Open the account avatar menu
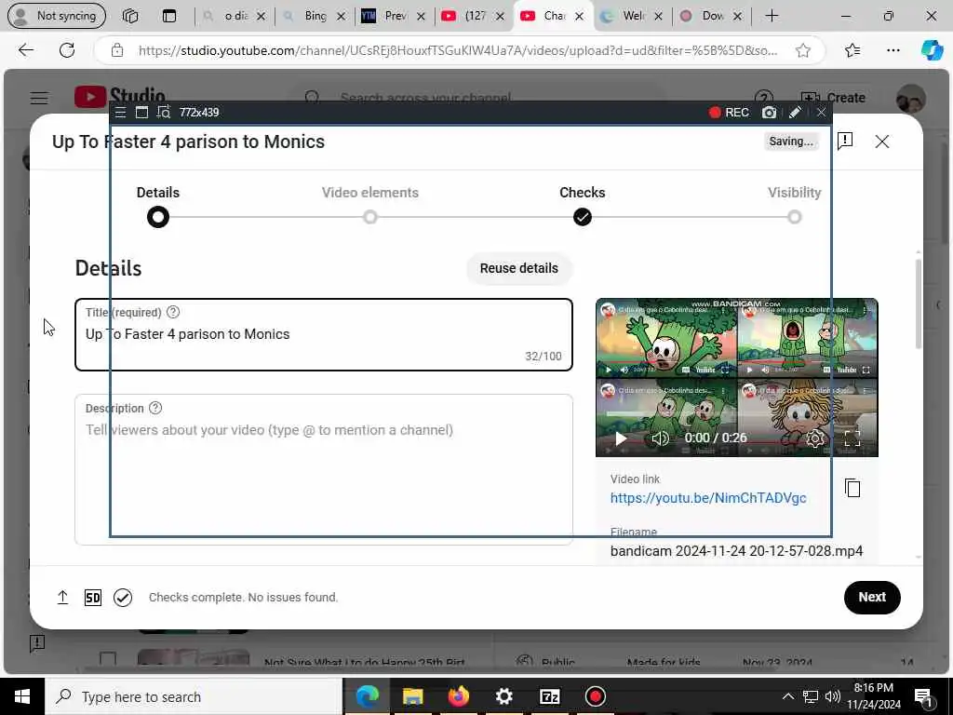 point(910,98)
